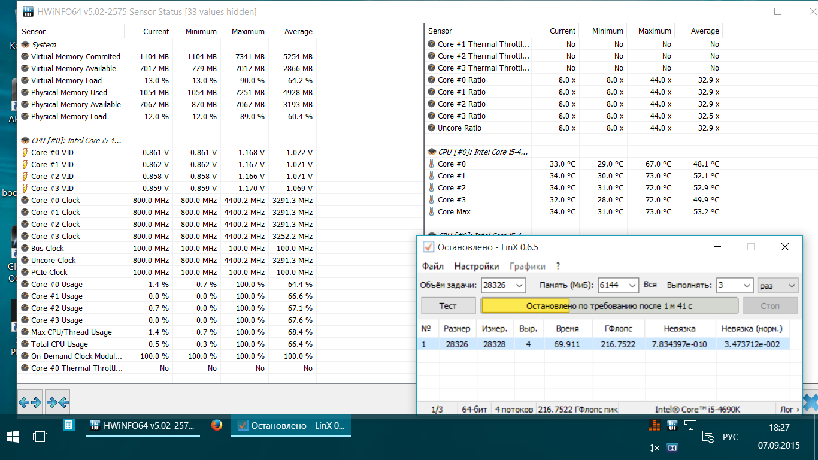Click the ГФлопс column header

tap(619, 329)
